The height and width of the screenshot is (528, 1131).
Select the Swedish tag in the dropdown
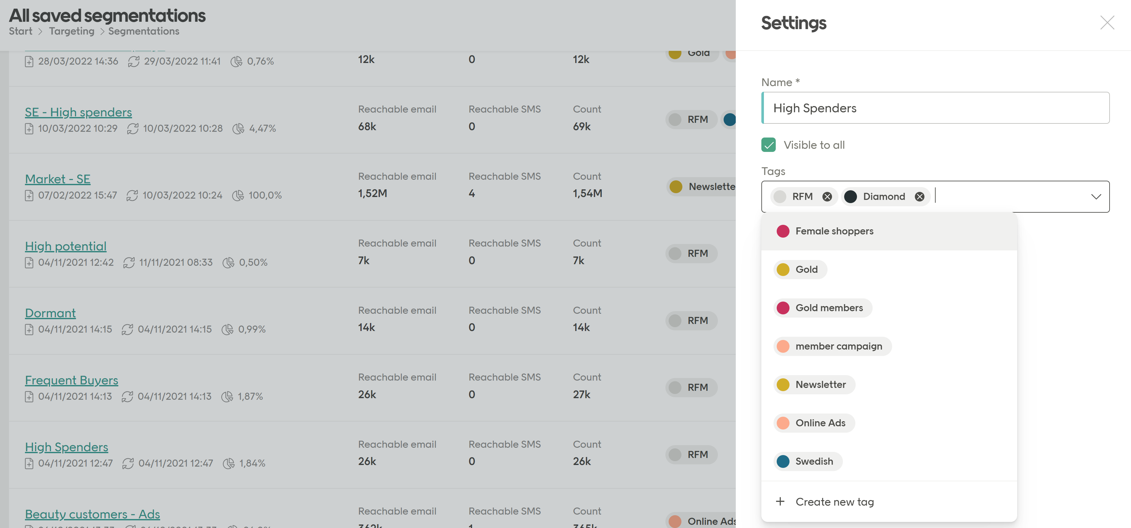[814, 461]
